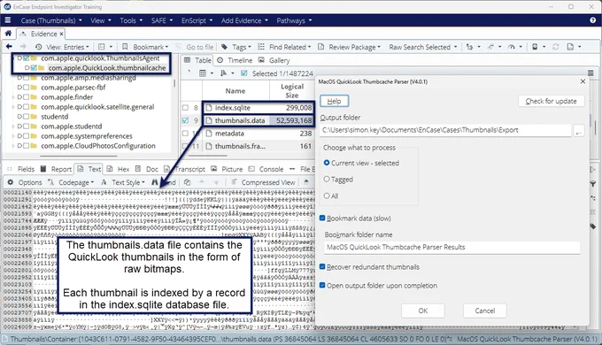Open the View menu
The width and height of the screenshot is (602, 345).
coord(101,20)
